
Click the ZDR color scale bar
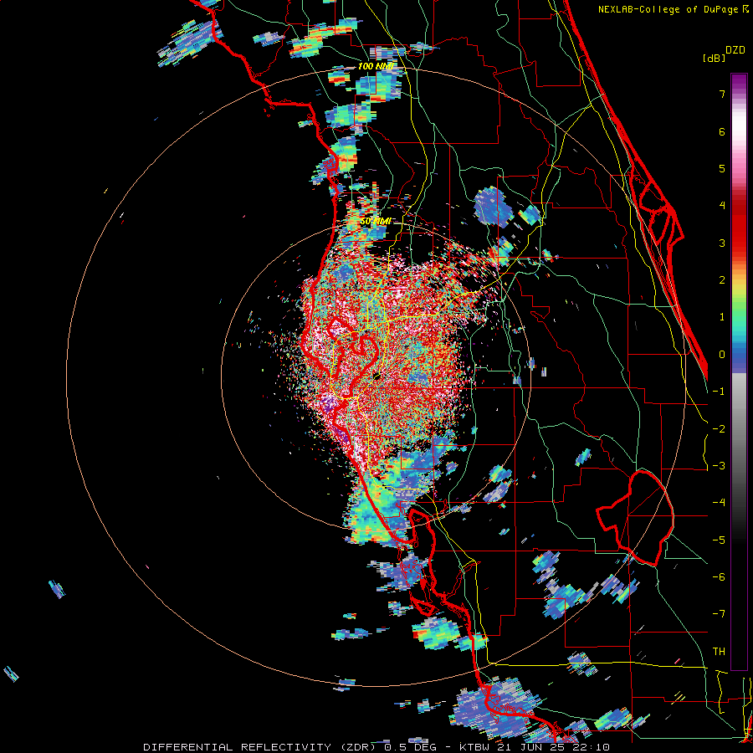tap(739, 371)
